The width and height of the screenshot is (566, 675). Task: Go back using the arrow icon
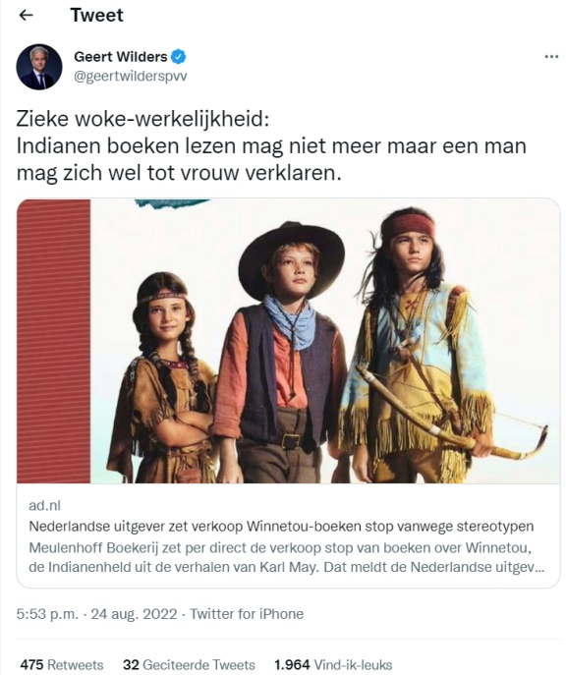click(x=27, y=16)
